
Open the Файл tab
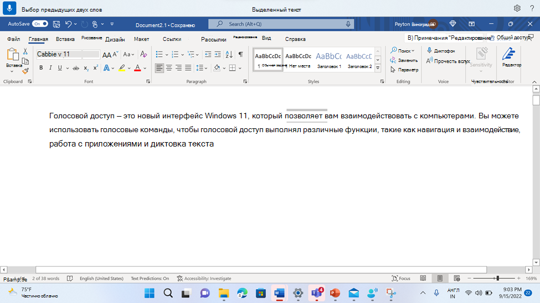coord(13,39)
